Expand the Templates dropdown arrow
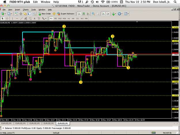 click(x=128, y=14)
